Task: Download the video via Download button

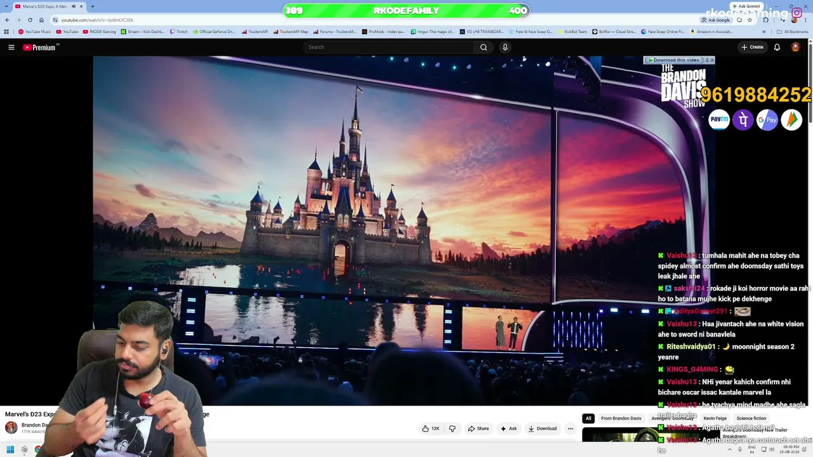Action: (x=542, y=428)
